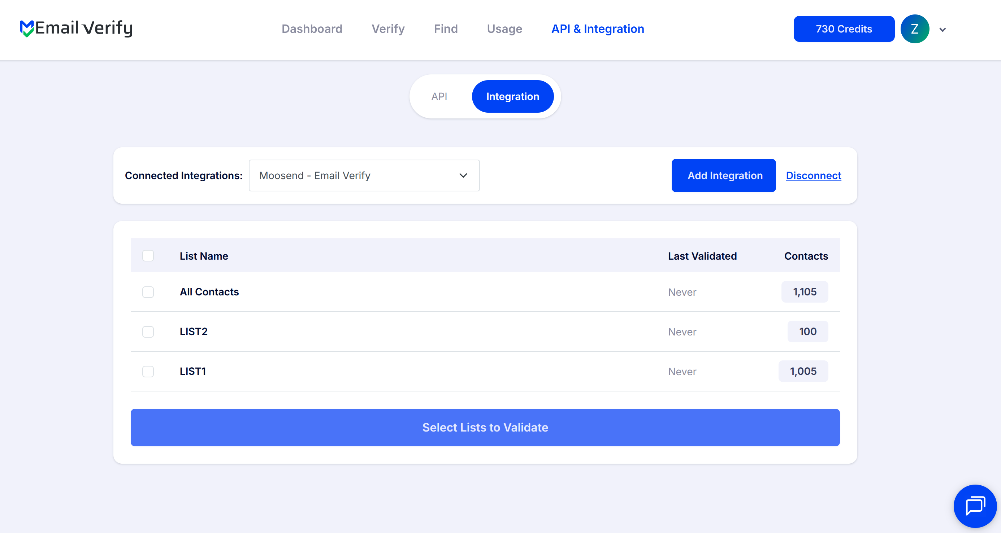Viewport: 1001px width, 533px height.
Task: Check the All Contacts list checkbox
Action: (148, 292)
